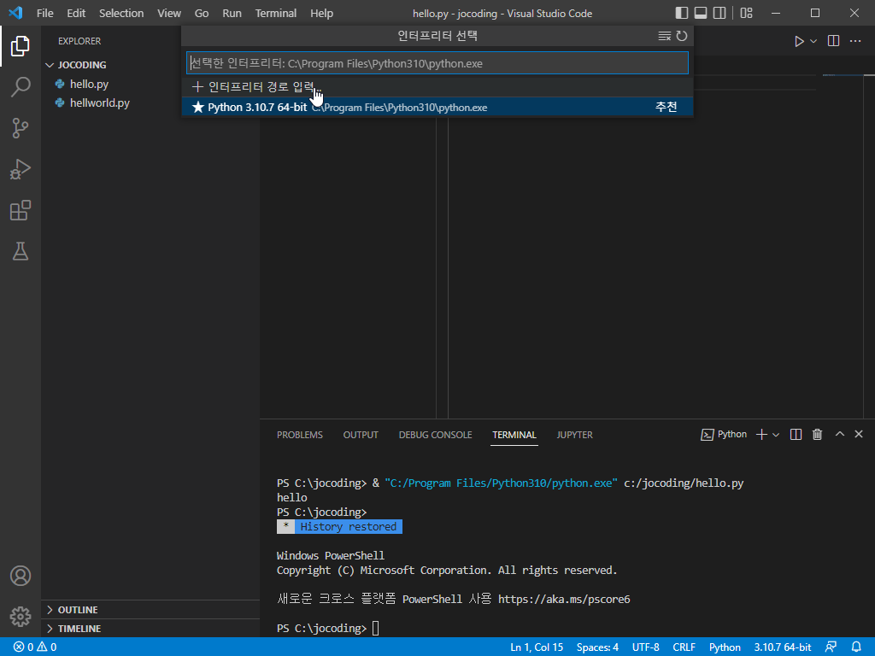Viewport: 875px width, 656px height.
Task: Split the terminal
Action: [x=796, y=435]
